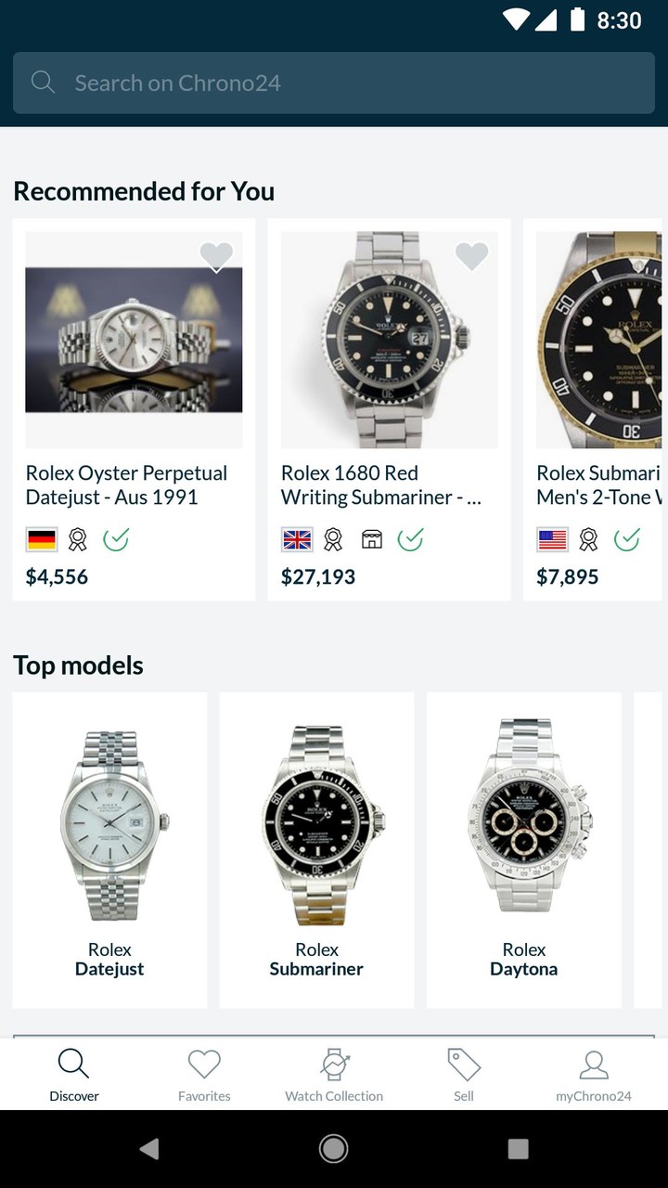
Task: Tap the award ribbon icon on the $27,193 listing
Action: (333, 539)
